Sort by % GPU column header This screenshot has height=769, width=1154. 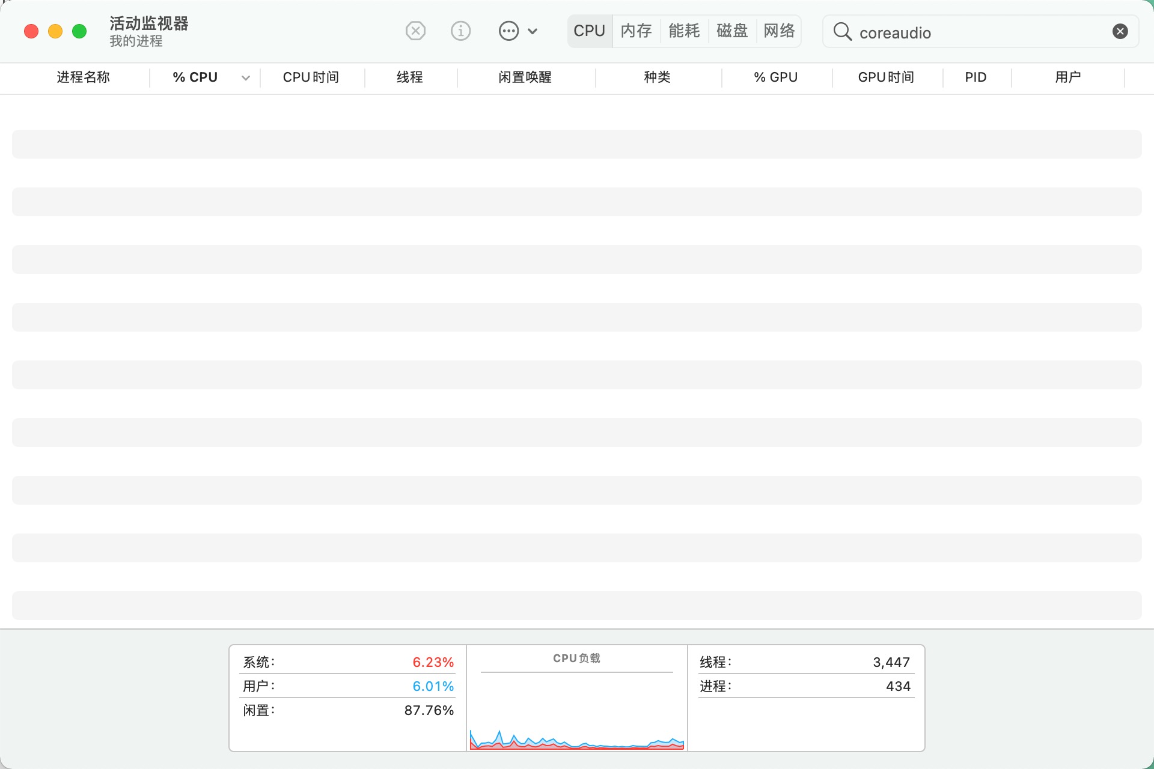tap(775, 78)
